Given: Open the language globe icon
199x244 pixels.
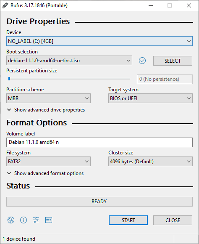Looking at the screenshot, I should click(11, 220).
